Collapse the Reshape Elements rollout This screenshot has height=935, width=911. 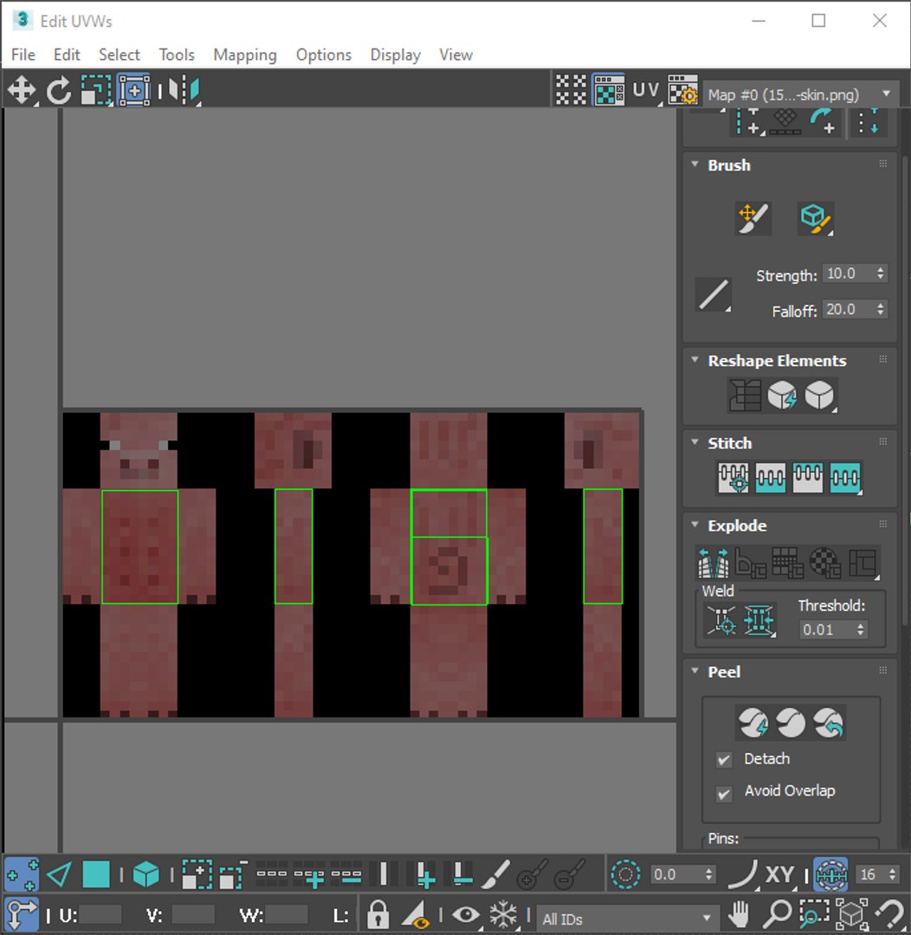(x=695, y=360)
